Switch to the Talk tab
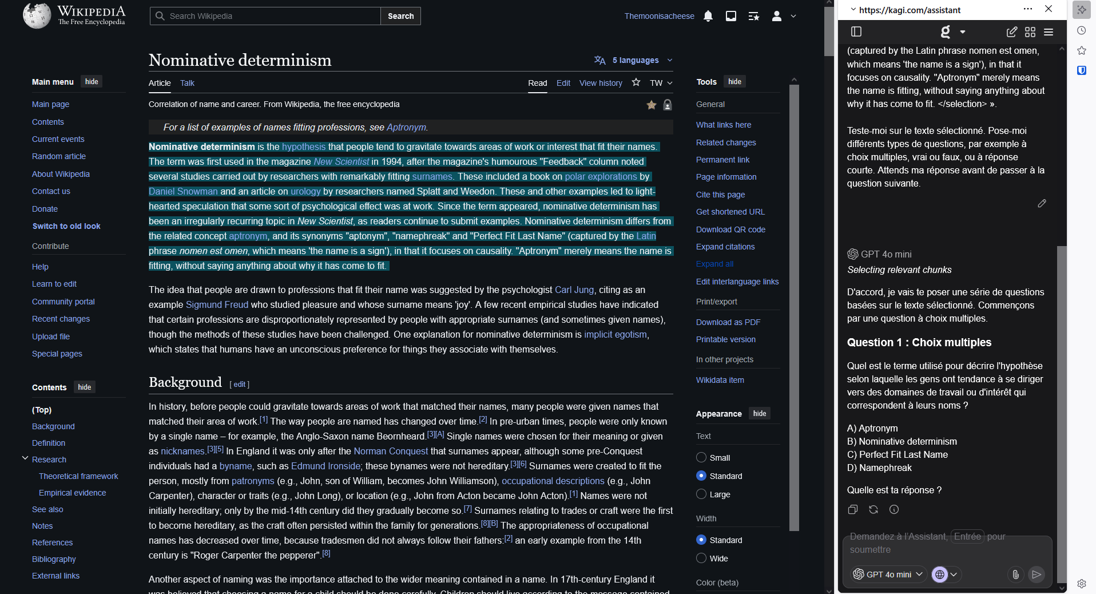The width and height of the screenshot is (1096, 594). [187, 83]
